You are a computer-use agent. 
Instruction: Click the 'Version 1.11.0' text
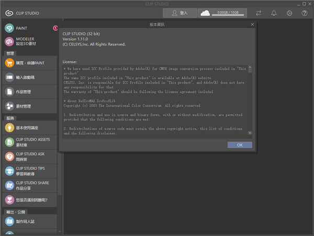pyautogui.click(x=75, y=39)
